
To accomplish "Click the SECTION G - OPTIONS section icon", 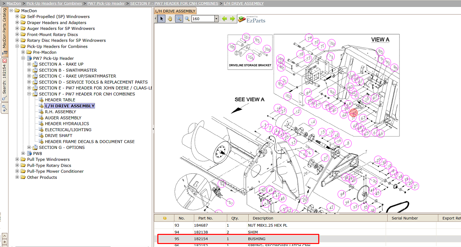I will tap(35, 148).
